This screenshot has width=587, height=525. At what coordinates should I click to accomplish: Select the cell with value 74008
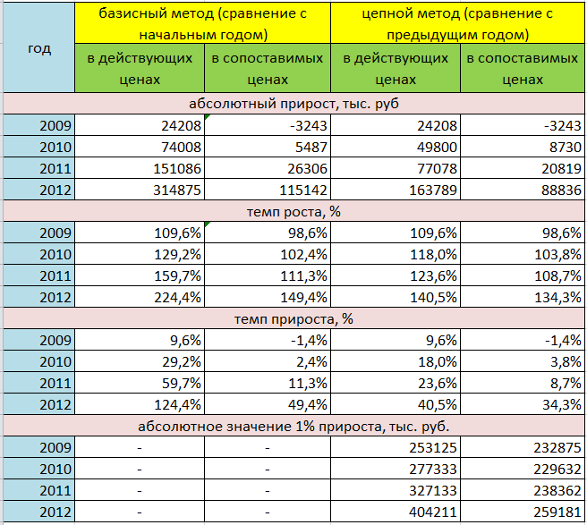(x=140, y=147)
